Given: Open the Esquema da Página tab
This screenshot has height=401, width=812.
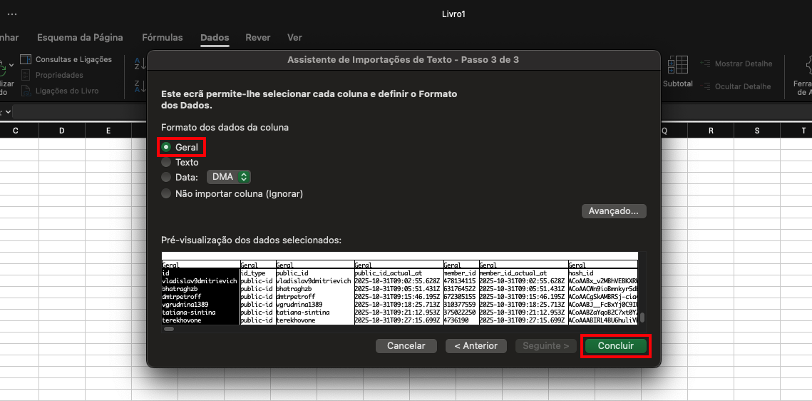Looking at the screenshot, I should pyautogui.click(x=80, y=38).
